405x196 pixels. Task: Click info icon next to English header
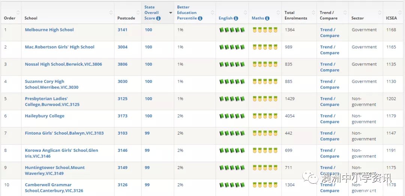pos(236,18)
